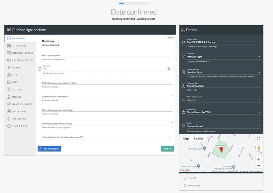Go to the Site Access section
The height and width of the screenshot is (193, 273).
point(19,46)
